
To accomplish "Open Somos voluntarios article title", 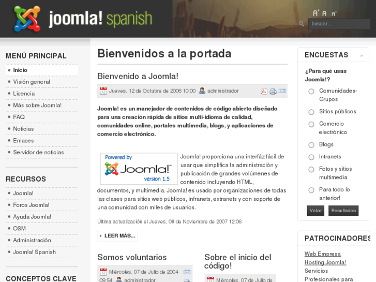I will click(132, 257).
